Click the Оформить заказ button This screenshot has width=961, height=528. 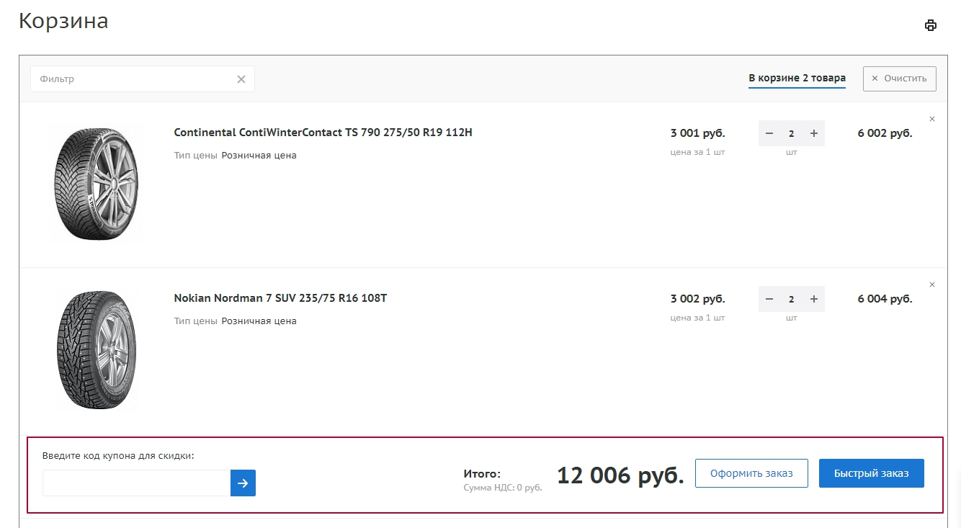pos(751,473)
